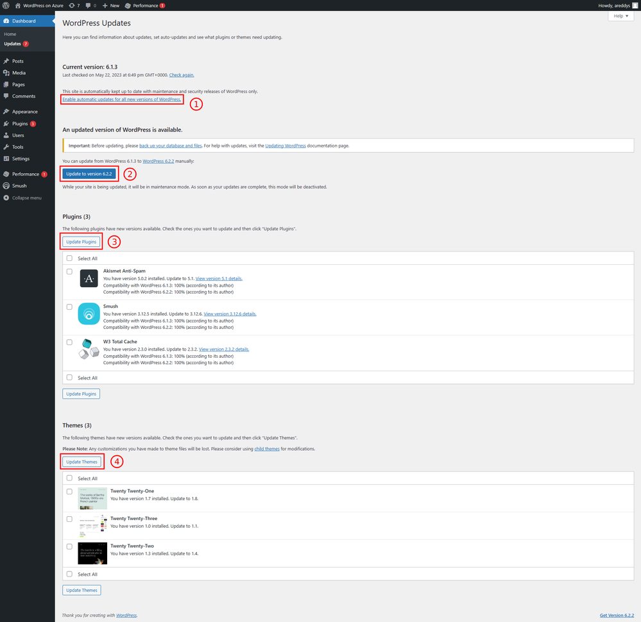Click Get Version 6.2.2 footer link
Screen dimensions: 641x622
click(x=617, y=616)
